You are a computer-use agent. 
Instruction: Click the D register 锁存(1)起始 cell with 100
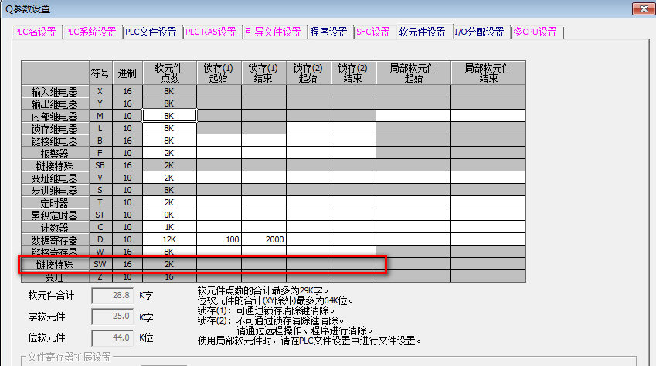coord(219,239)
